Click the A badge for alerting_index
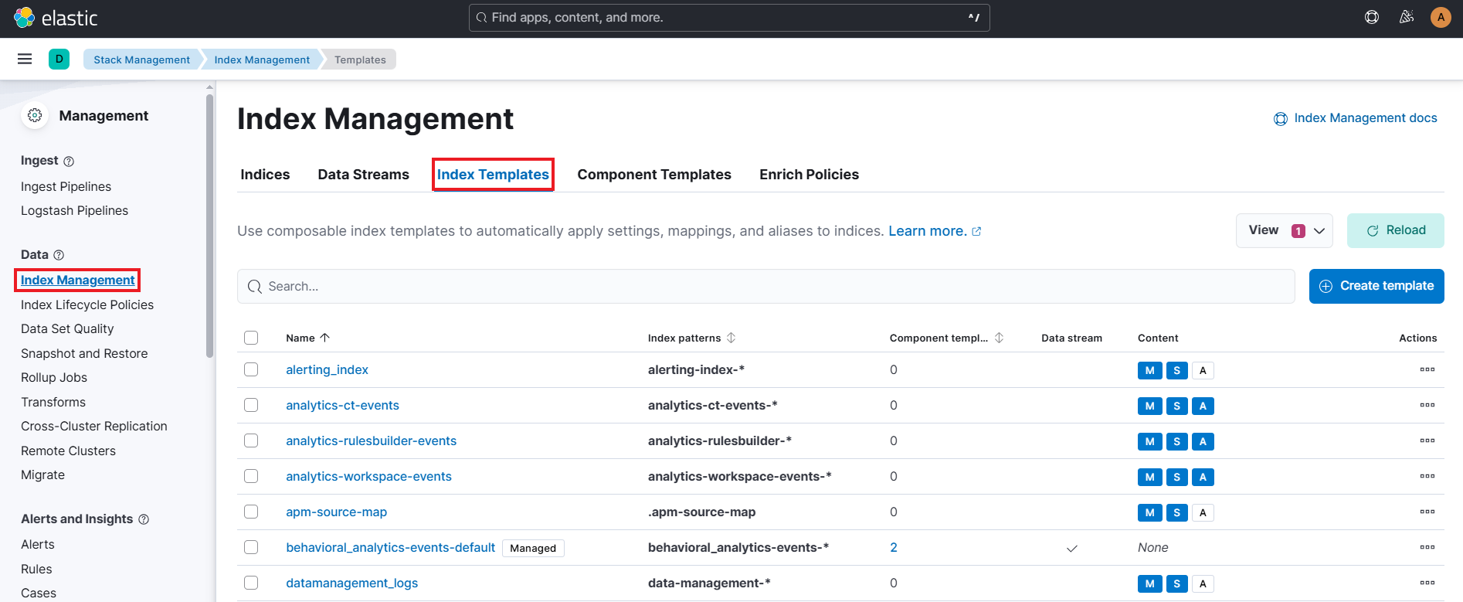1463x602 pixels. [x=1203, y=370]
